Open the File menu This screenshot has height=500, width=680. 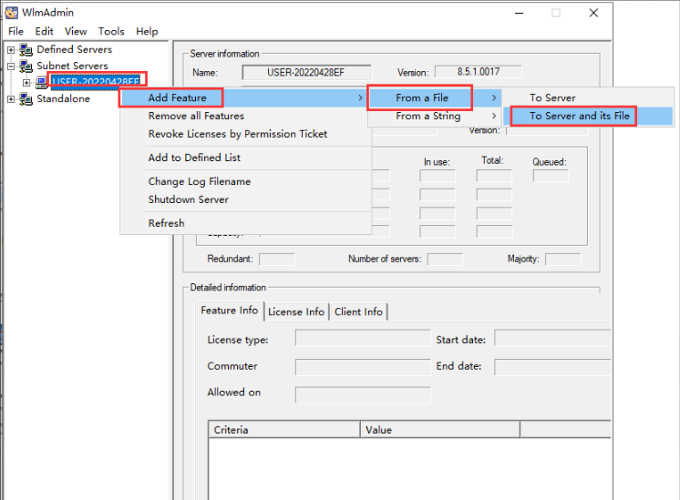click(x=15, y=31)
